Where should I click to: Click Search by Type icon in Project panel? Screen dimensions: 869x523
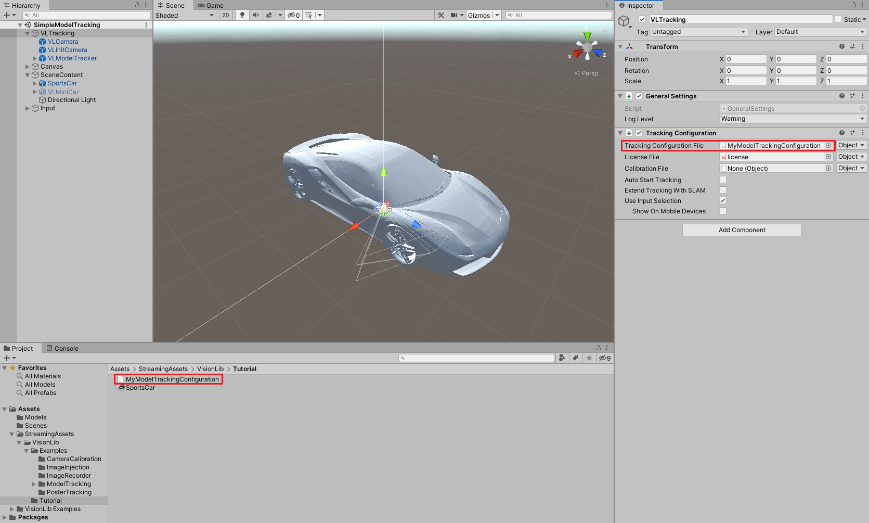click(562, 358)
